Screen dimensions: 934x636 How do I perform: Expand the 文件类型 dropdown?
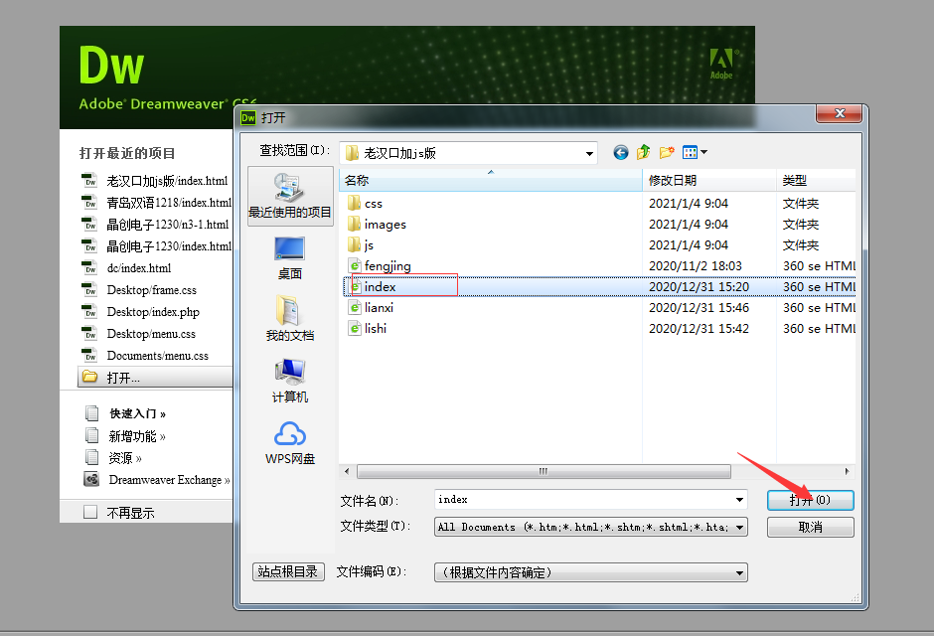pos(739,528)
